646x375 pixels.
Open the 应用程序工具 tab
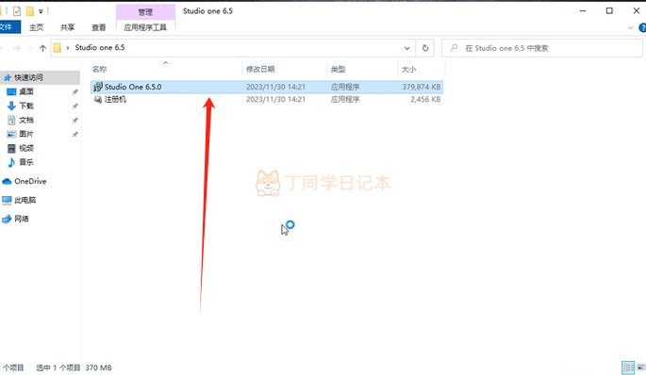[x=145, y=27]
